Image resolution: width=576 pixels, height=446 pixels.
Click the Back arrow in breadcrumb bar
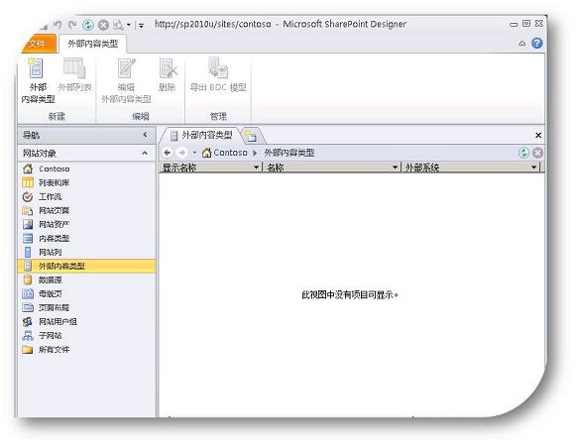point(168,153)
